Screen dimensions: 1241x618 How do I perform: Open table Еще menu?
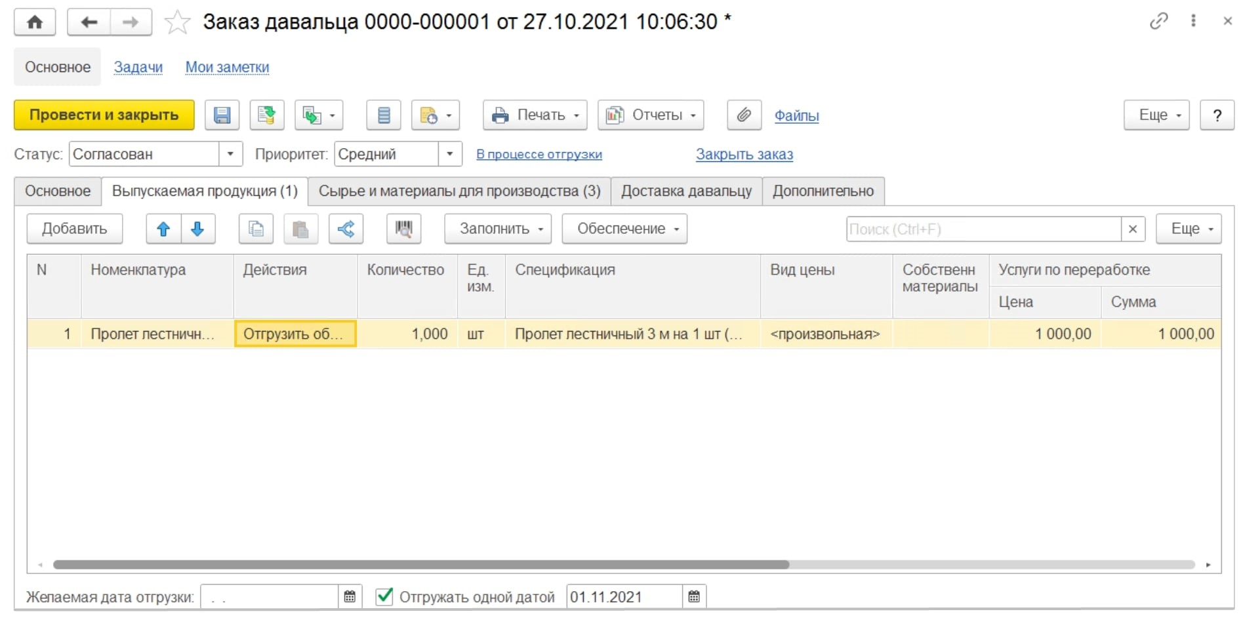(1189, 229)
